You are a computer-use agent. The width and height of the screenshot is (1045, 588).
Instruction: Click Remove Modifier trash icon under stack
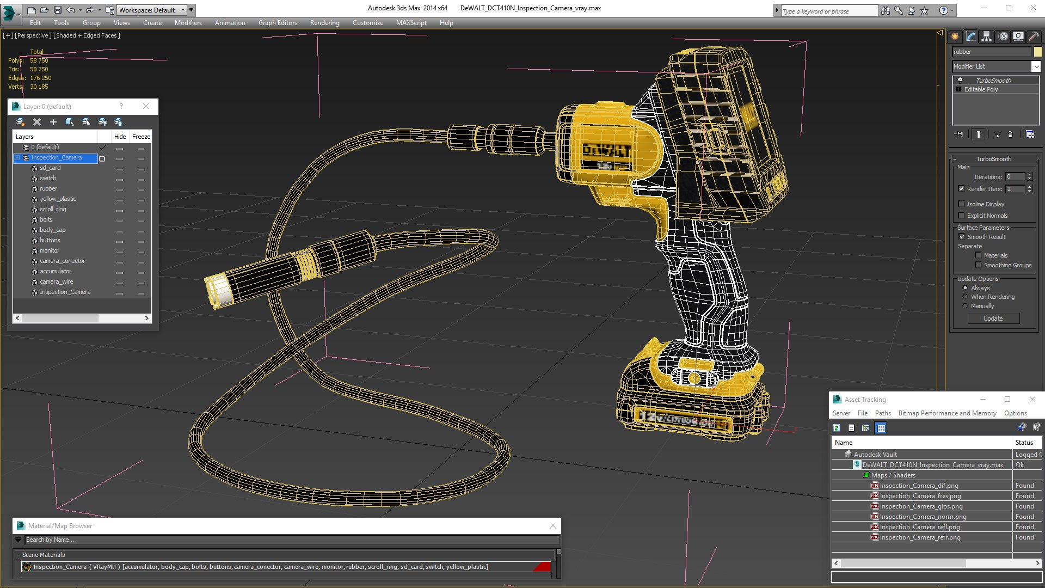(x=1011, y=134)
